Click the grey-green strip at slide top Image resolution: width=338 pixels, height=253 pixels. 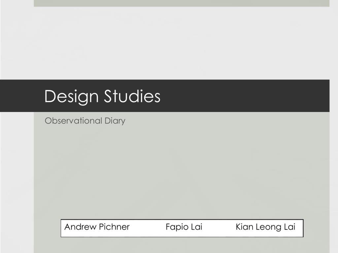click(x=182, y=3)
